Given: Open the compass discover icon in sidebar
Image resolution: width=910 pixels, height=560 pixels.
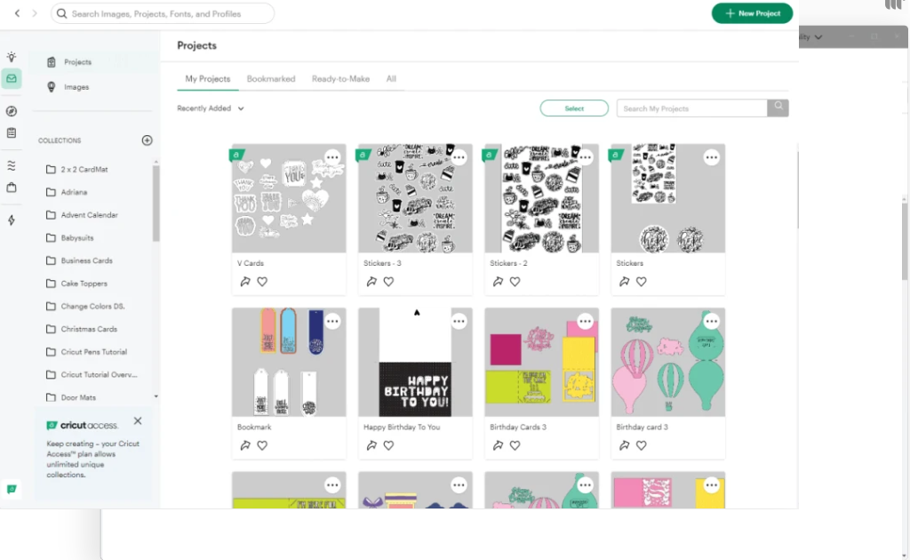Looking at the screenshot, I should tap(11, 111).
